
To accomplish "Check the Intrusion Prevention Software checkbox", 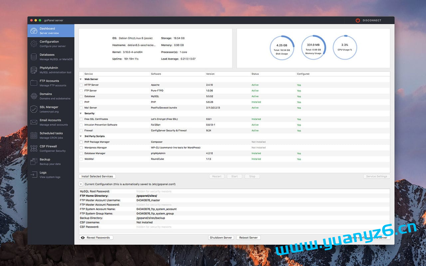I will (x=81, y=125).
